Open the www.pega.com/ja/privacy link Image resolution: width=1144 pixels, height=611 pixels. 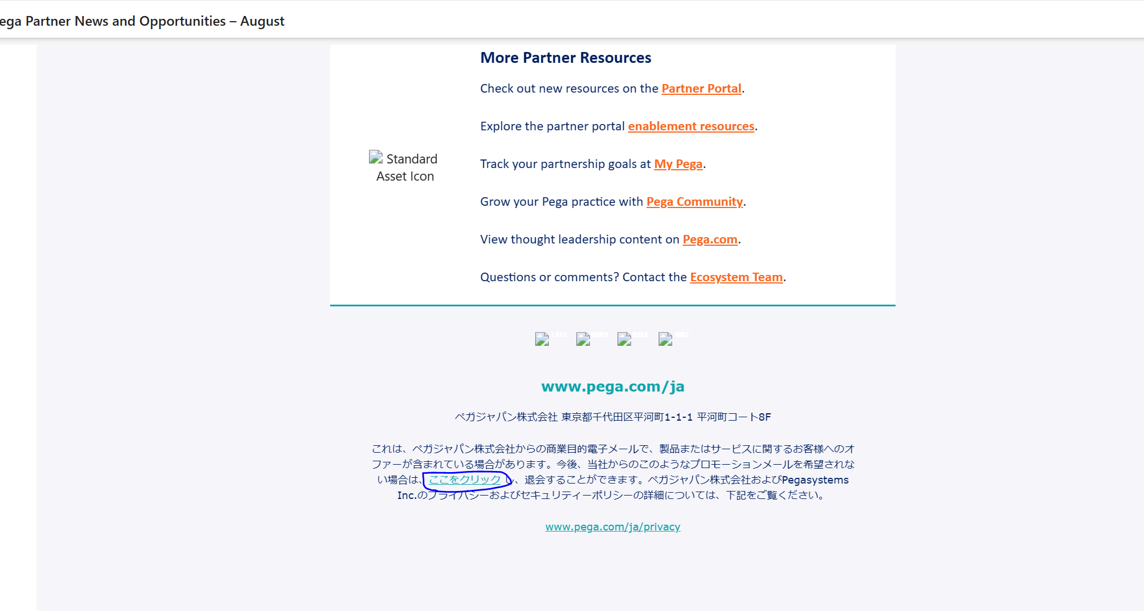[613, 526]
